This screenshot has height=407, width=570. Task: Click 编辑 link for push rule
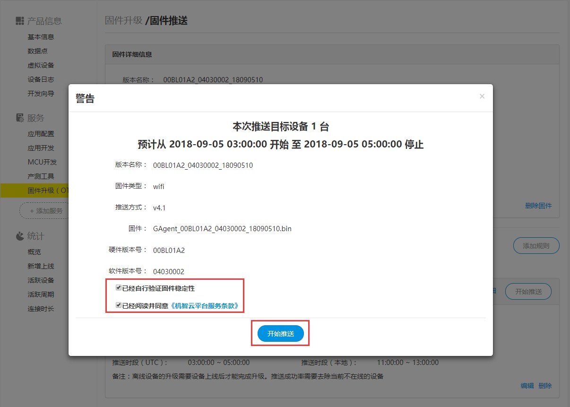527,386
